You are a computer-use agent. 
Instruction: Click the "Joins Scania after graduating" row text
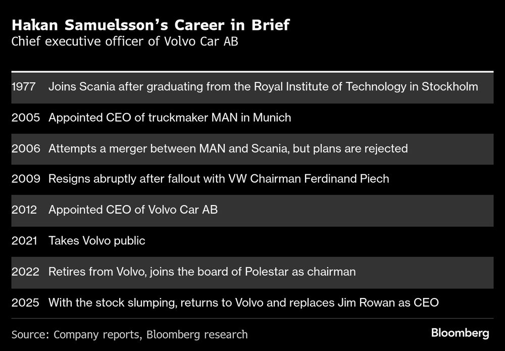(263, 87)
